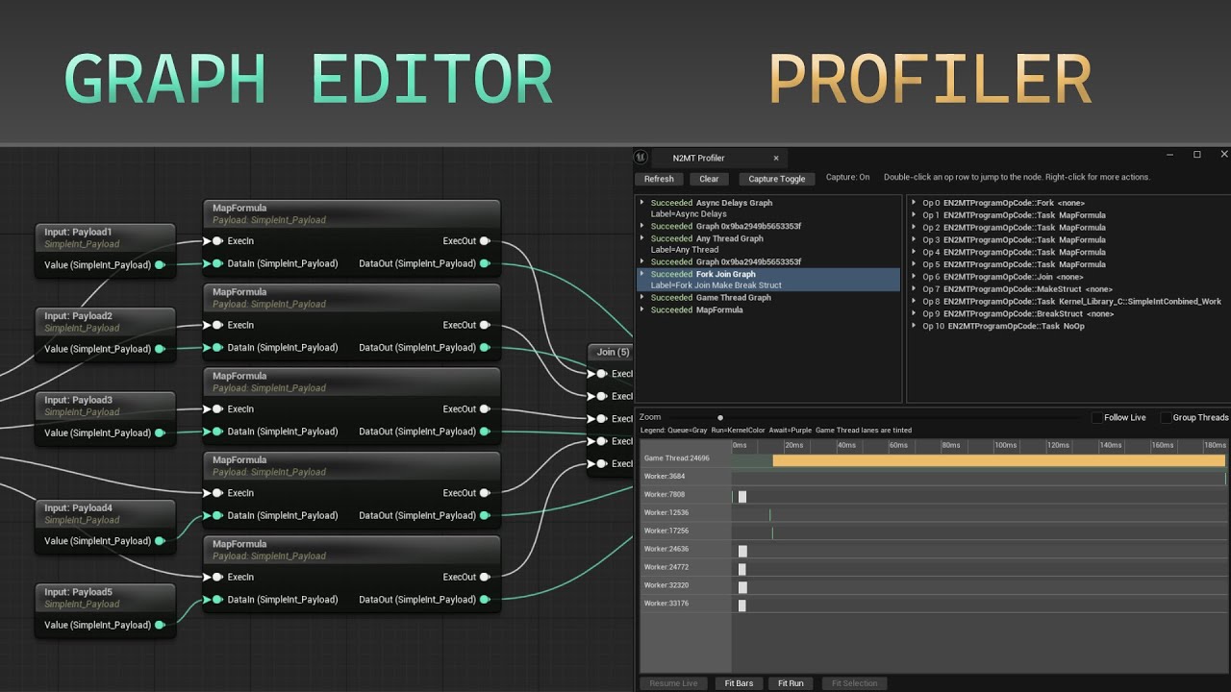Expand the Fork Join Graph row arrow
1231x692 pixels.
(642, 274)
